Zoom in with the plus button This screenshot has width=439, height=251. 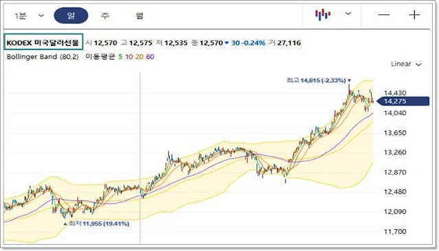pyautogui.click(x=414, y=14)
